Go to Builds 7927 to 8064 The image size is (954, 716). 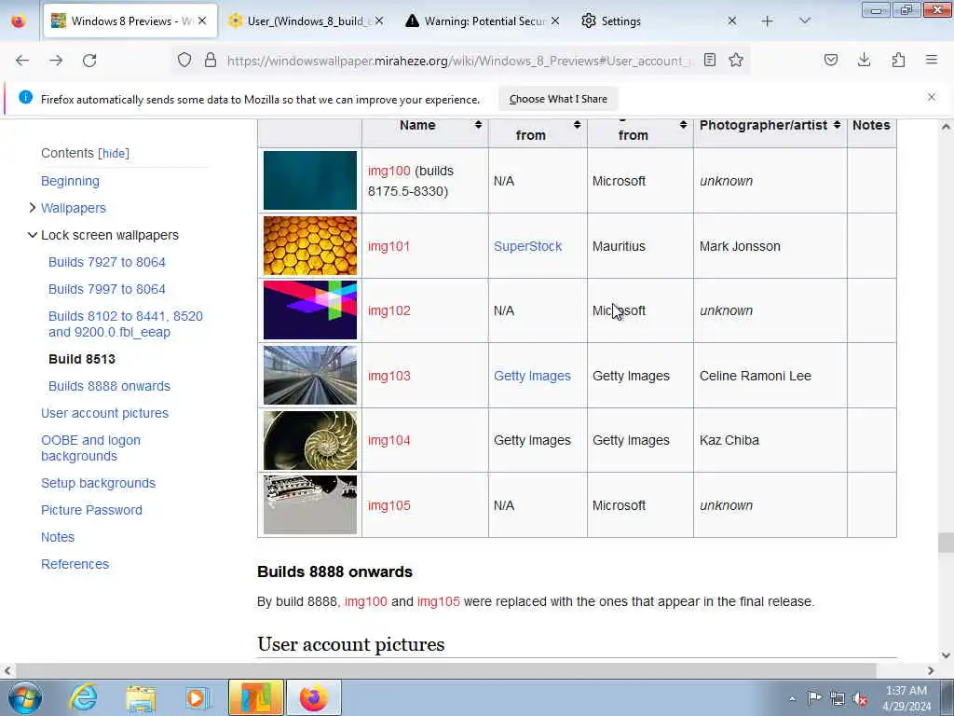pos(107,262)
